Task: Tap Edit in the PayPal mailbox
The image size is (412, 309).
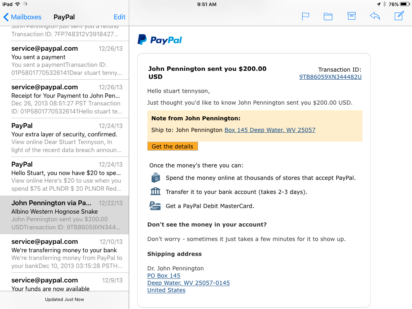Action: click(x=119, y=17)
